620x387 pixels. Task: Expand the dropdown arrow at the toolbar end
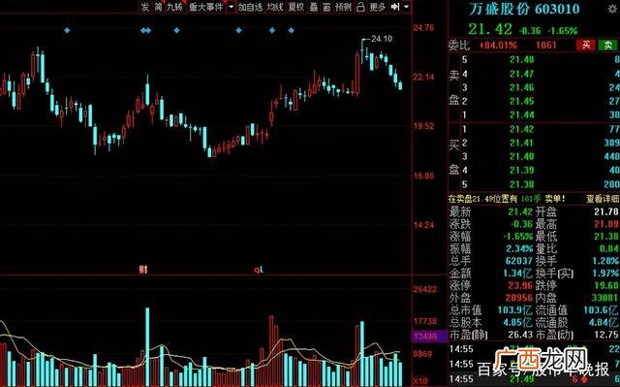pos(406,7)
